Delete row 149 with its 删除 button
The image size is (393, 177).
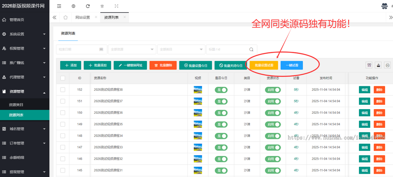point(379,124)
